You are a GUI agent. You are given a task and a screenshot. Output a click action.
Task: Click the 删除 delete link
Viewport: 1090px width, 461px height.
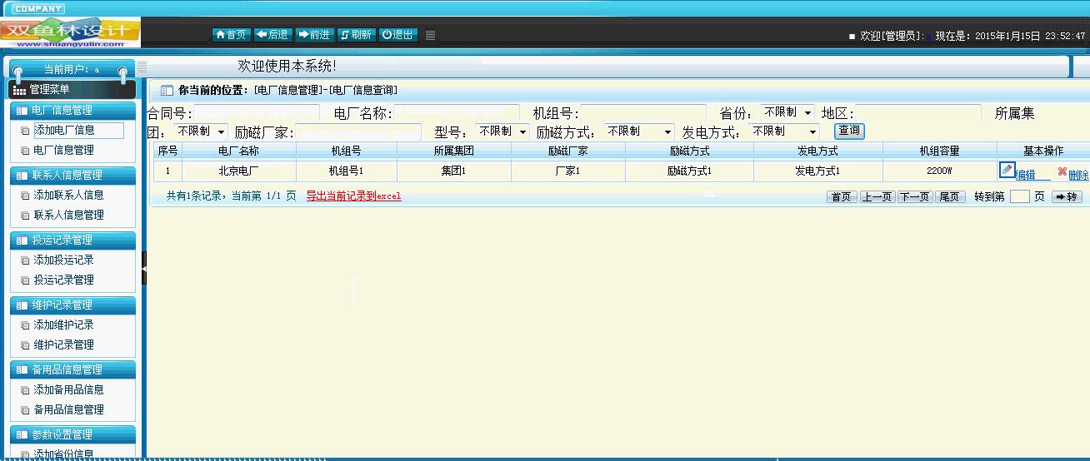pos(1078,176)
